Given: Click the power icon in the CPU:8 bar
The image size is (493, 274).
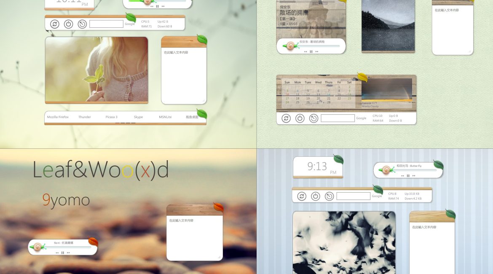Looking at the screenshot, I should point(316,196).
